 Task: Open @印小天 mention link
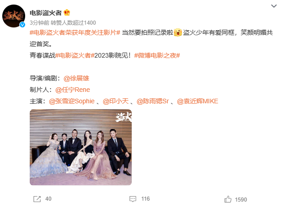coord(116,101)
